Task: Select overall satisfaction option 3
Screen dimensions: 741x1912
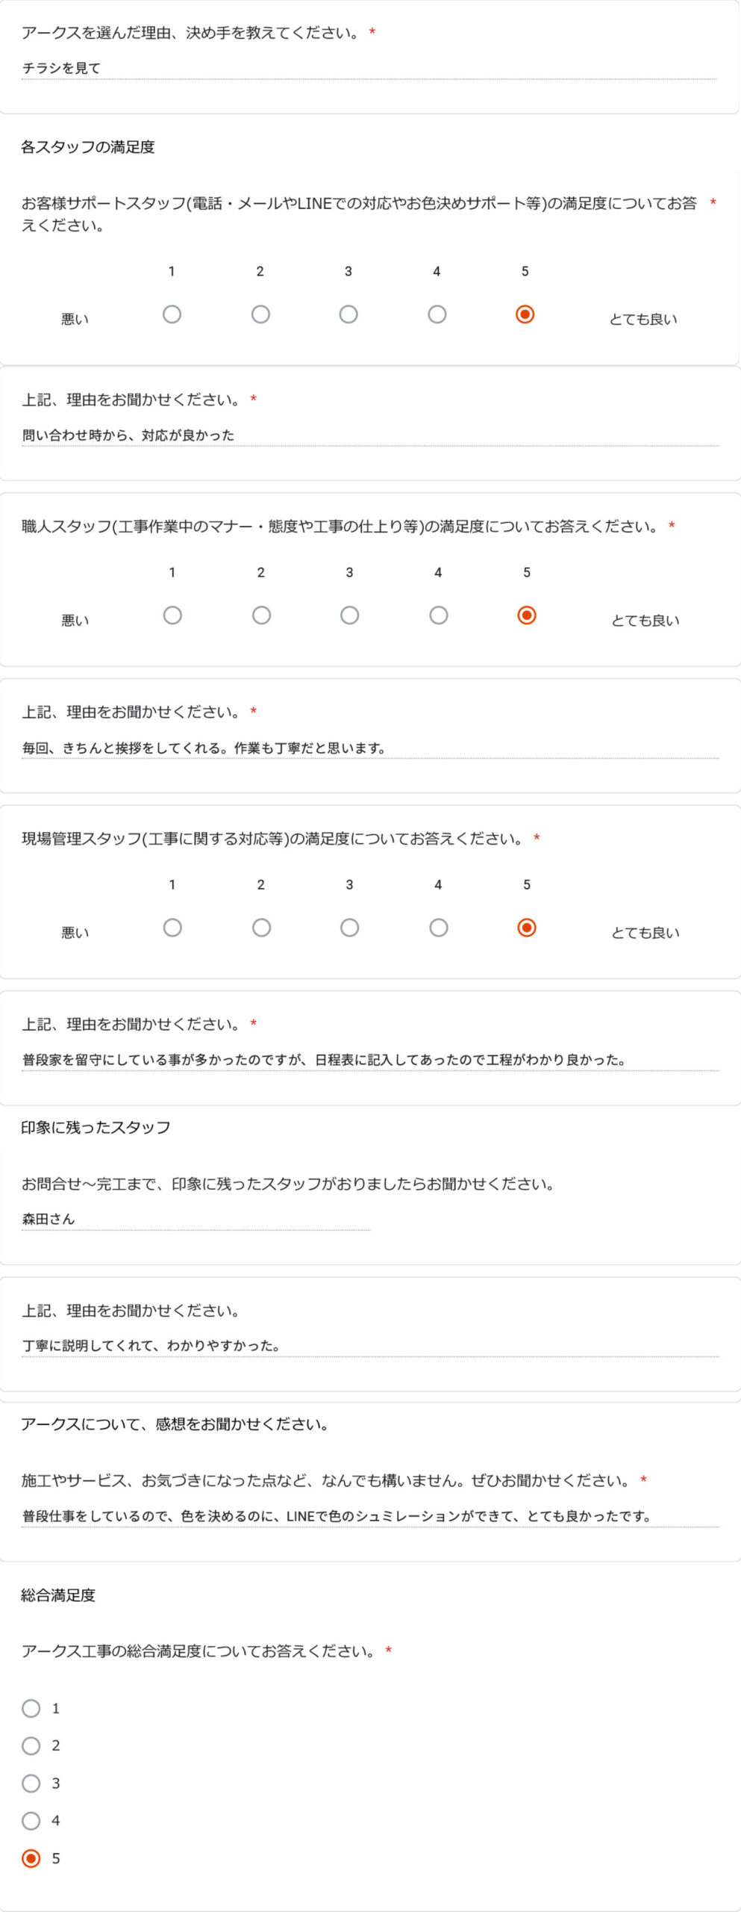Action: point(31,1784)
